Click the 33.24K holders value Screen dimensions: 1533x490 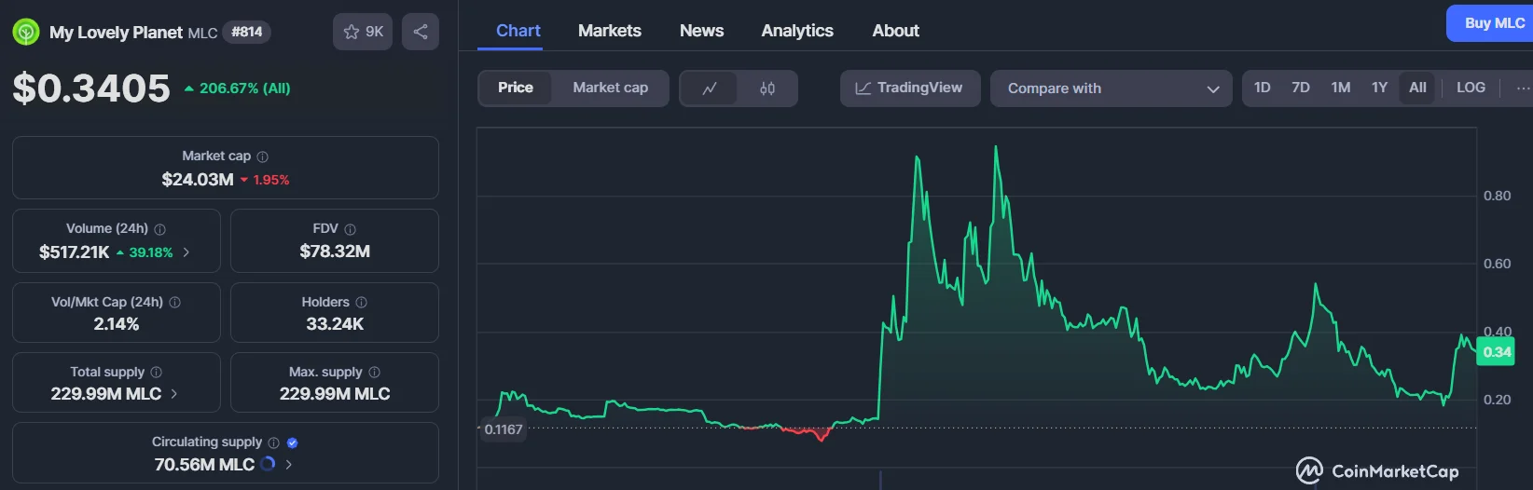click(335, 324)
